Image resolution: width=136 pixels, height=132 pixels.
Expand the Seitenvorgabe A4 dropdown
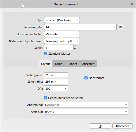pyautogui.click(x=80, y=27)
